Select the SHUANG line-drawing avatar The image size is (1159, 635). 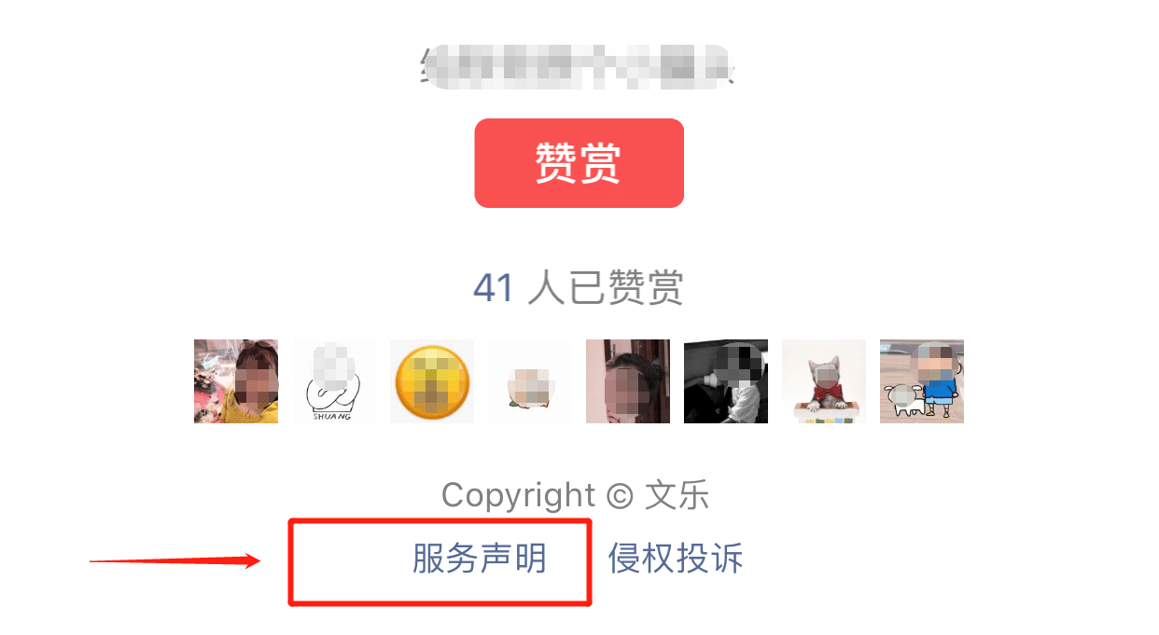click(x=334, y=381)
